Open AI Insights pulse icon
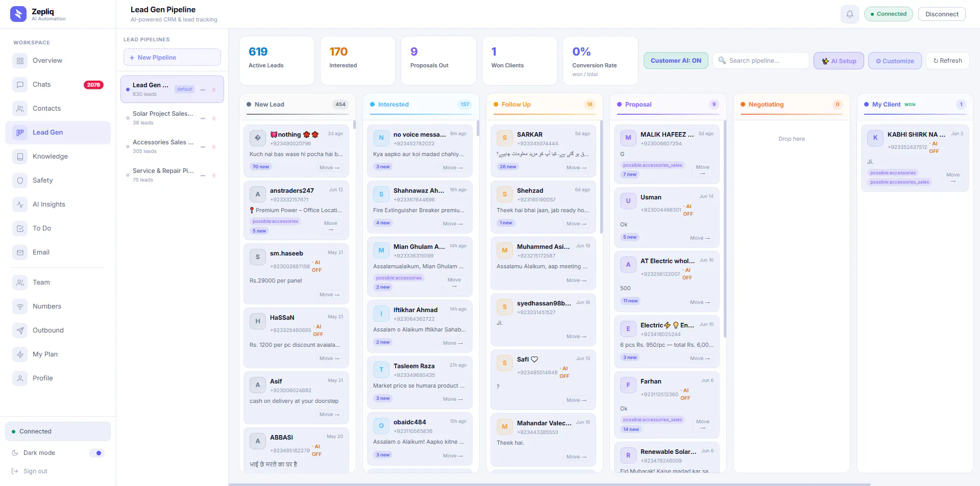The width and height of the screenshot is (980, 486). coord(20,204)
